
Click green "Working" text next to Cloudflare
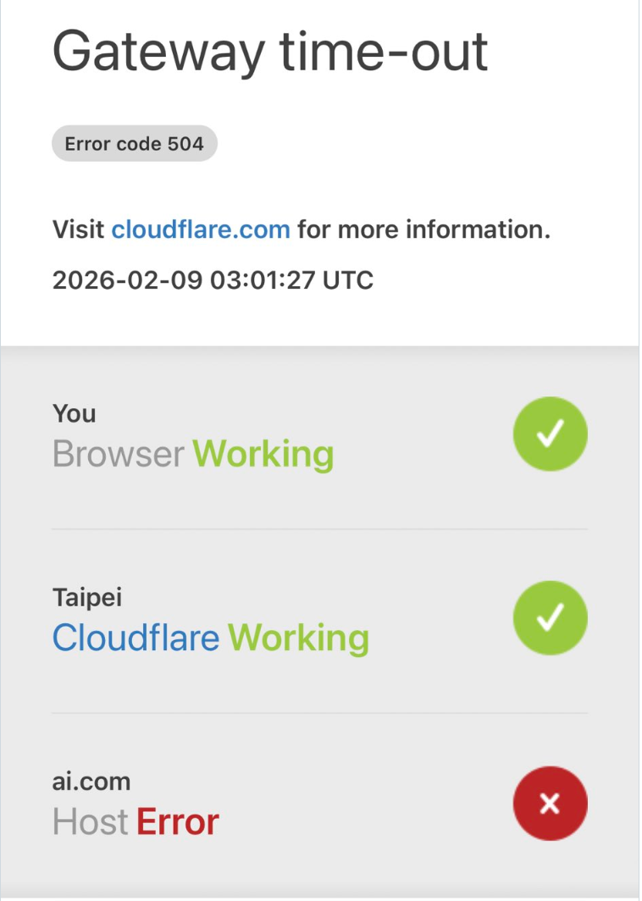pos(298,638)
